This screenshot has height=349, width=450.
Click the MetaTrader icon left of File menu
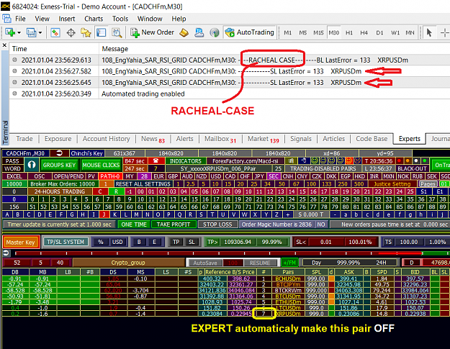click(6, 19)
